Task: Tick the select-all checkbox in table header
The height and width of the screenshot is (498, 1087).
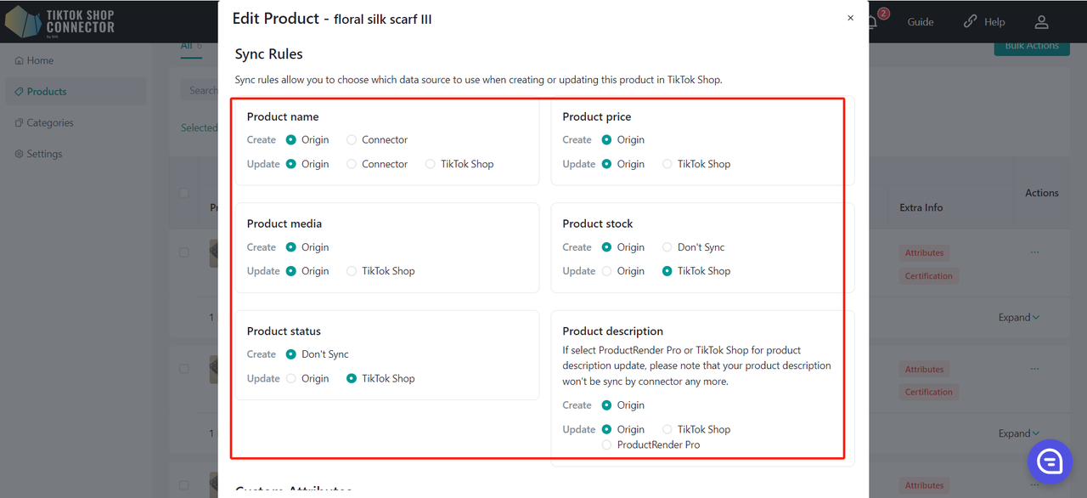Action: click(184, 193)
